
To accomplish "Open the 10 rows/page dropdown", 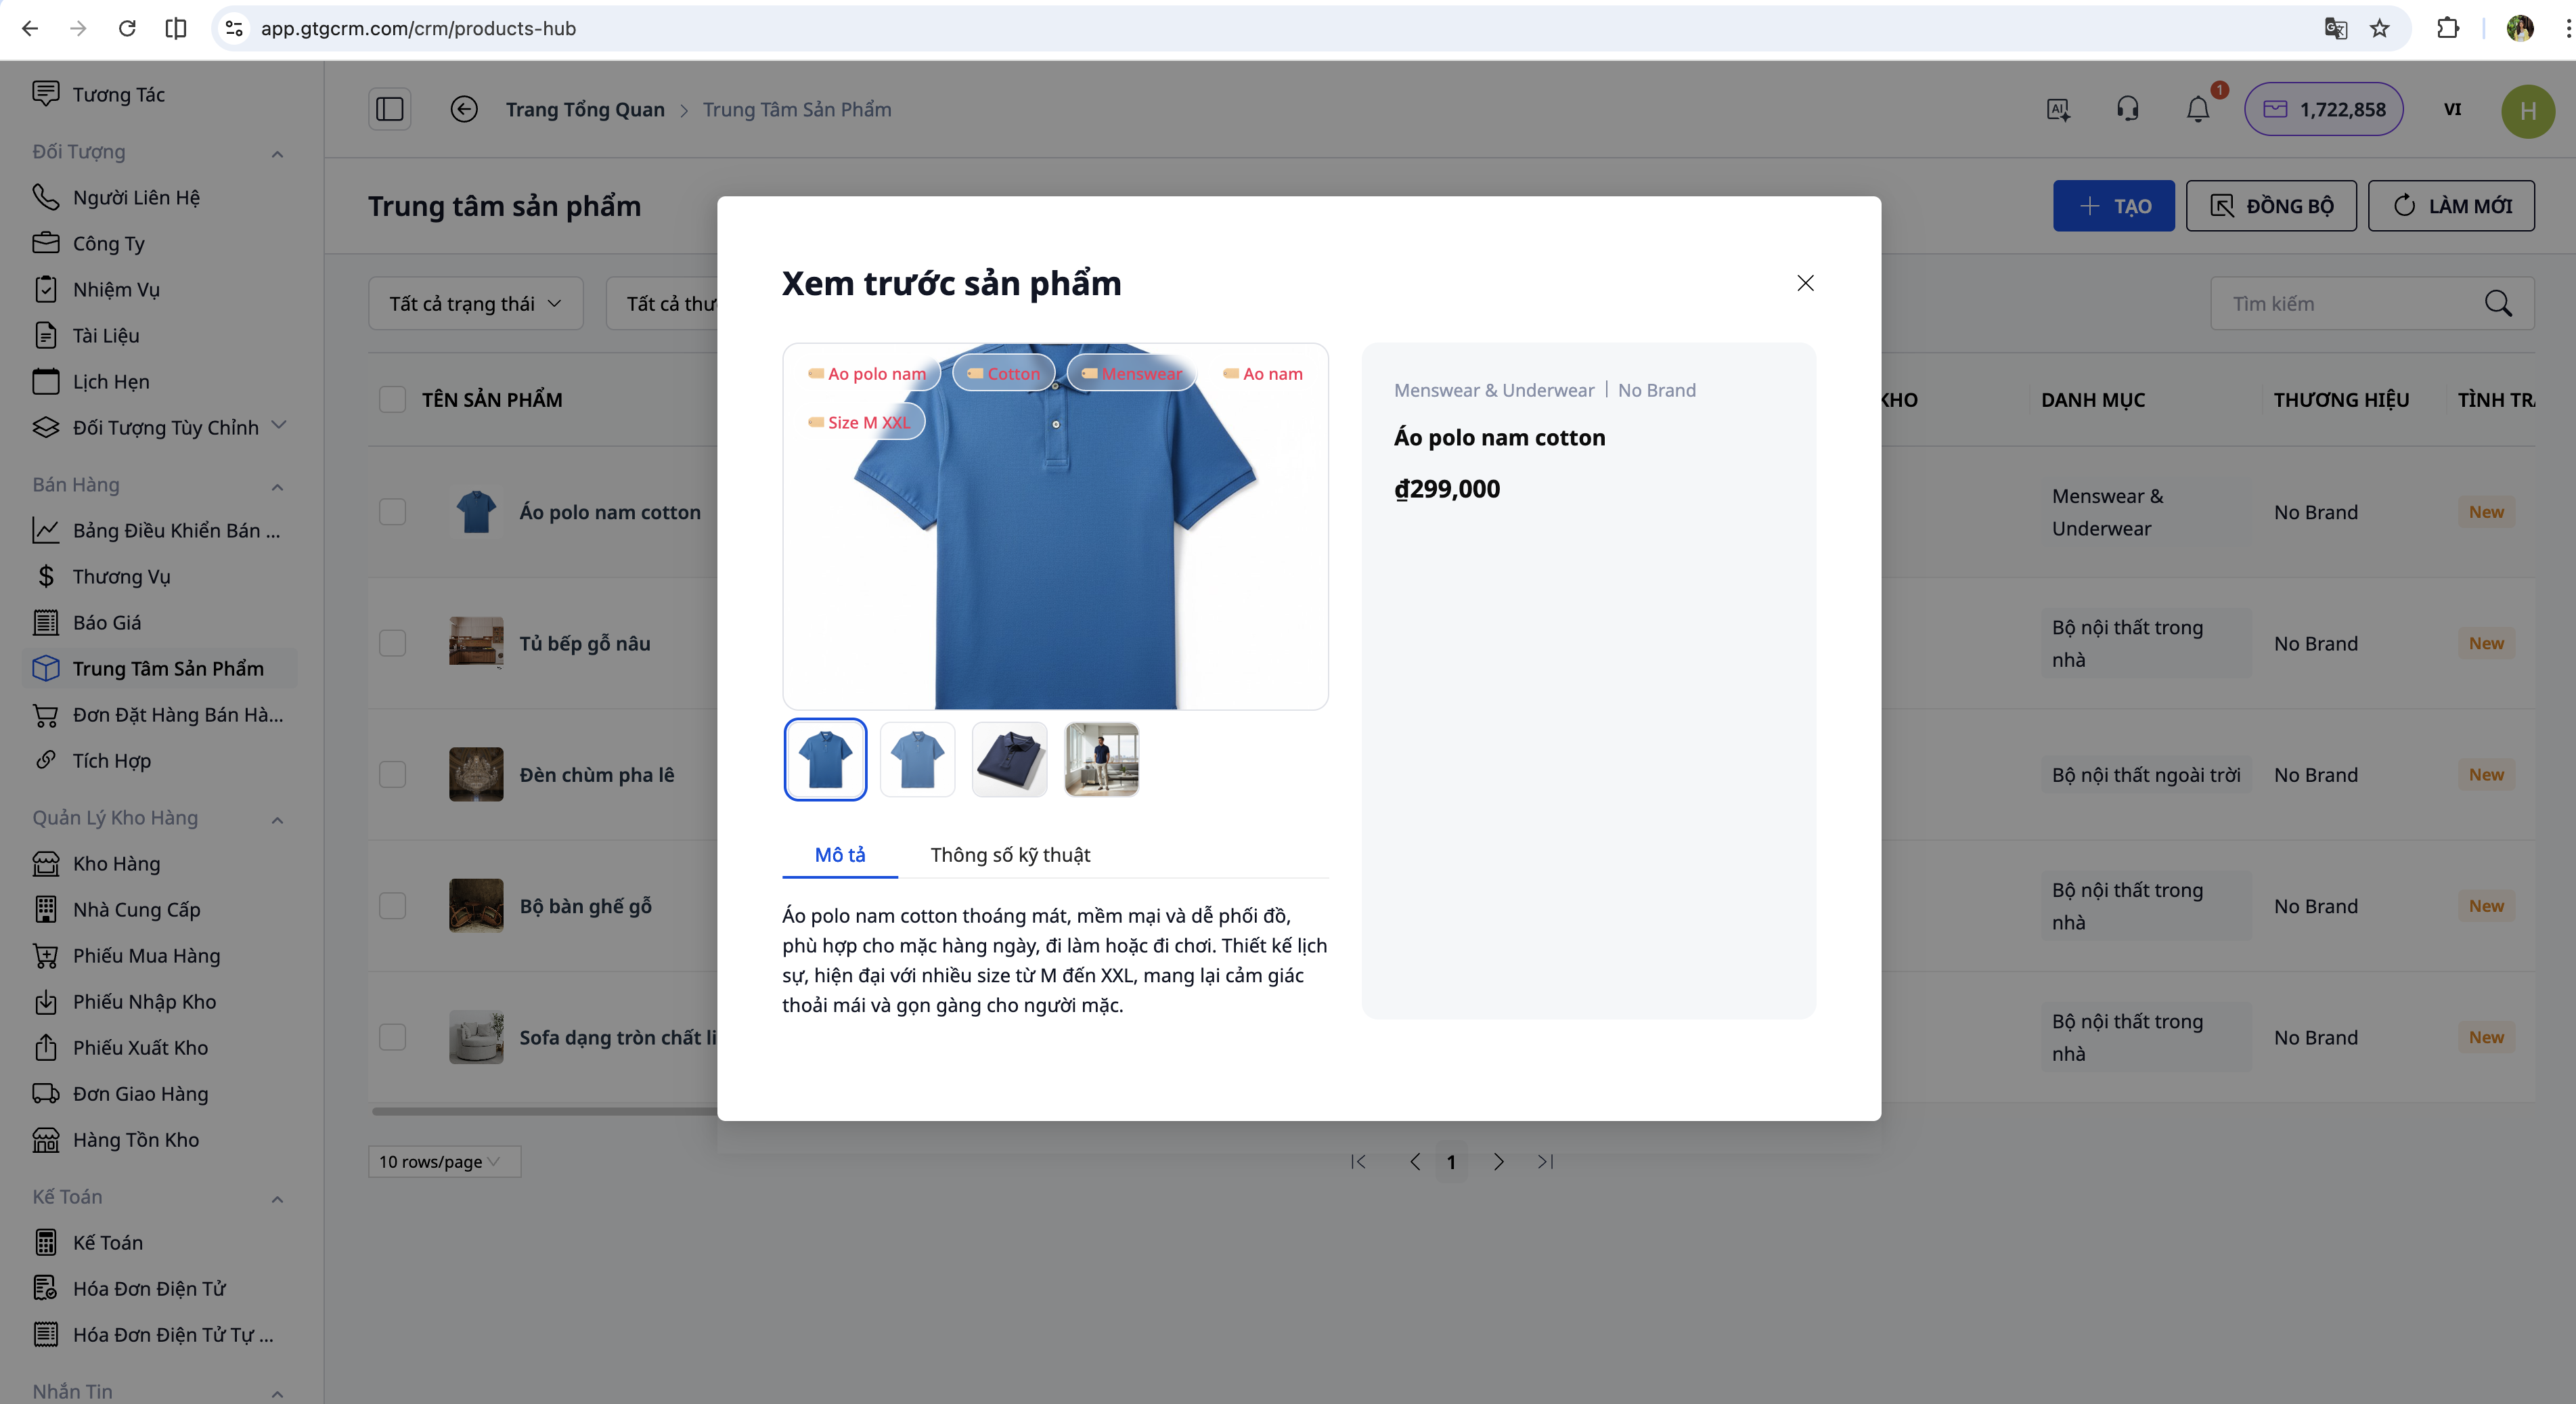I will (443, 1161).
